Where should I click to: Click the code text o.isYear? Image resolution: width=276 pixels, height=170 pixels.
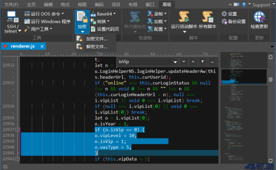(105, 124)
